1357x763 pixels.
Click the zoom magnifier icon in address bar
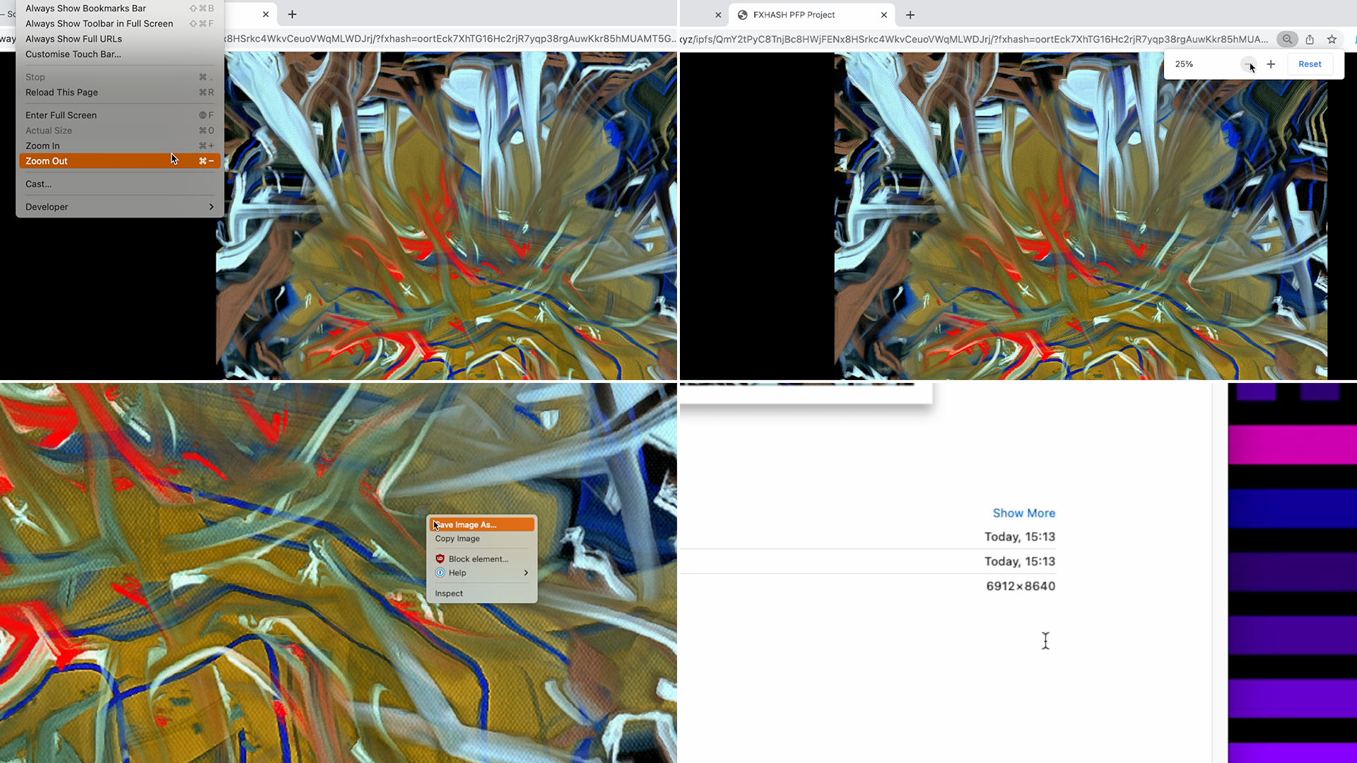click(1287, 40)
